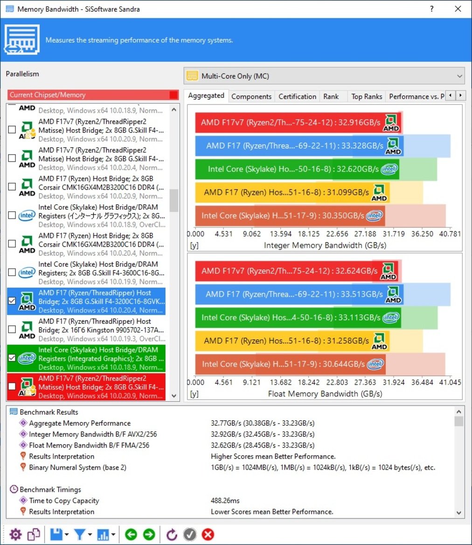472x545 pixels.
Task: Click the red X cancel icon
Action: [x=208, y=534]
